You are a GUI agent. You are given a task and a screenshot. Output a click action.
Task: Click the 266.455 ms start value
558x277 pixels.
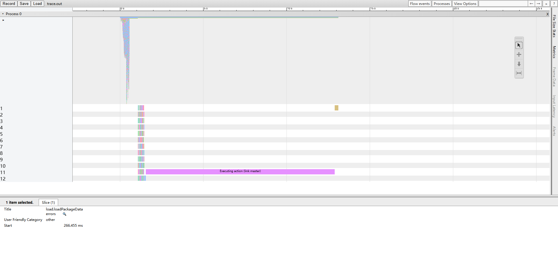click(x=73, y=226)
